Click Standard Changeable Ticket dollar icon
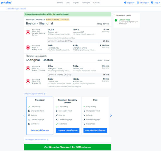This screenshot has height=151, width=161. pyautogui.click(x=29, y=111)
